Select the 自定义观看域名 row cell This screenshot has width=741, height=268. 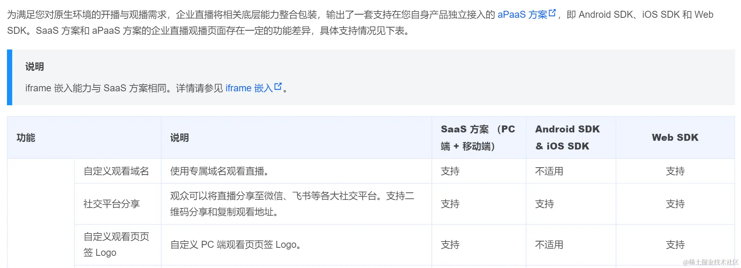tap(116, 171)
